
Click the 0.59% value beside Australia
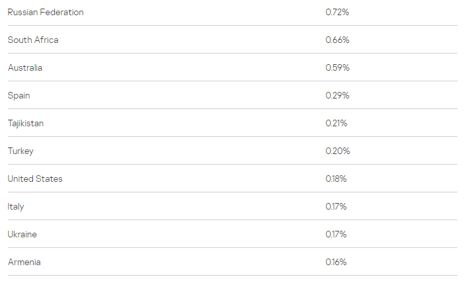[x=338, y=68]
